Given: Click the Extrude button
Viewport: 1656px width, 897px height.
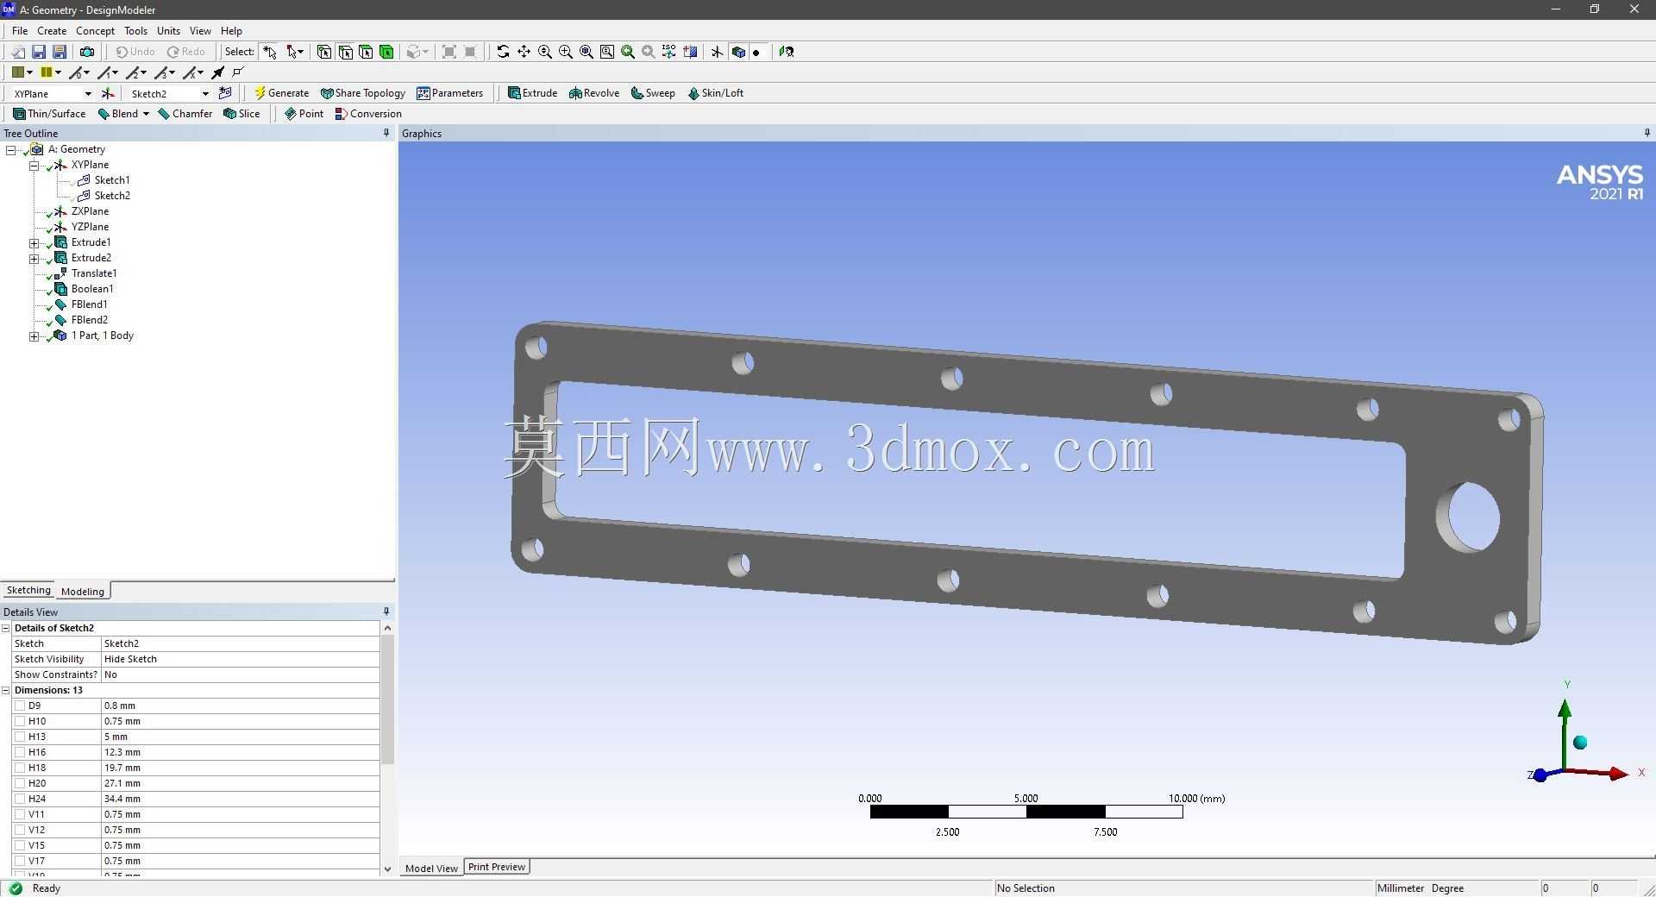Looking at the screenshot, I should 532,93.
